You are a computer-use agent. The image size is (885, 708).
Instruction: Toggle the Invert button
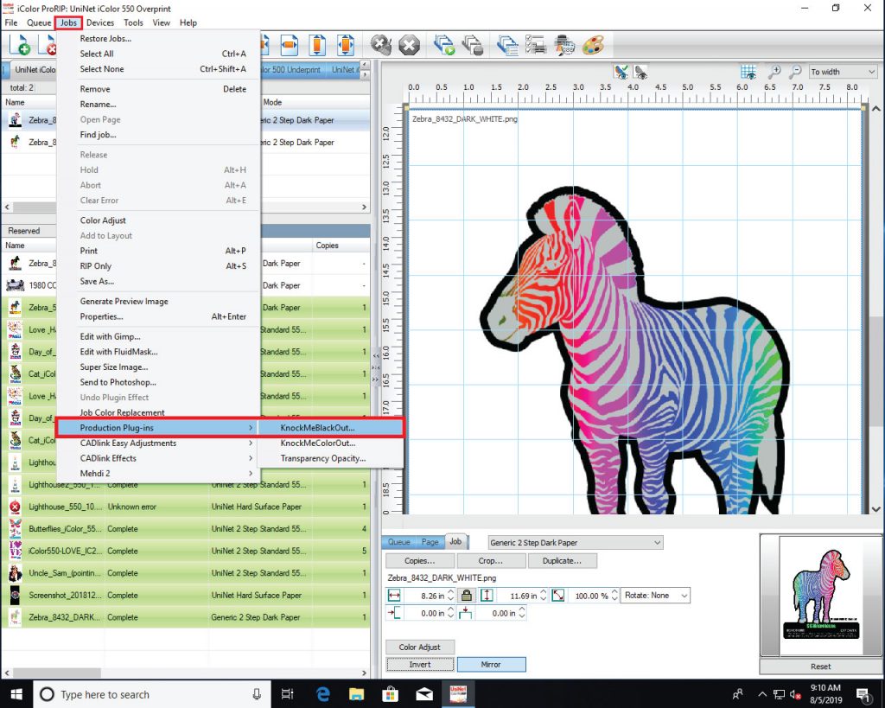[420, 665]
